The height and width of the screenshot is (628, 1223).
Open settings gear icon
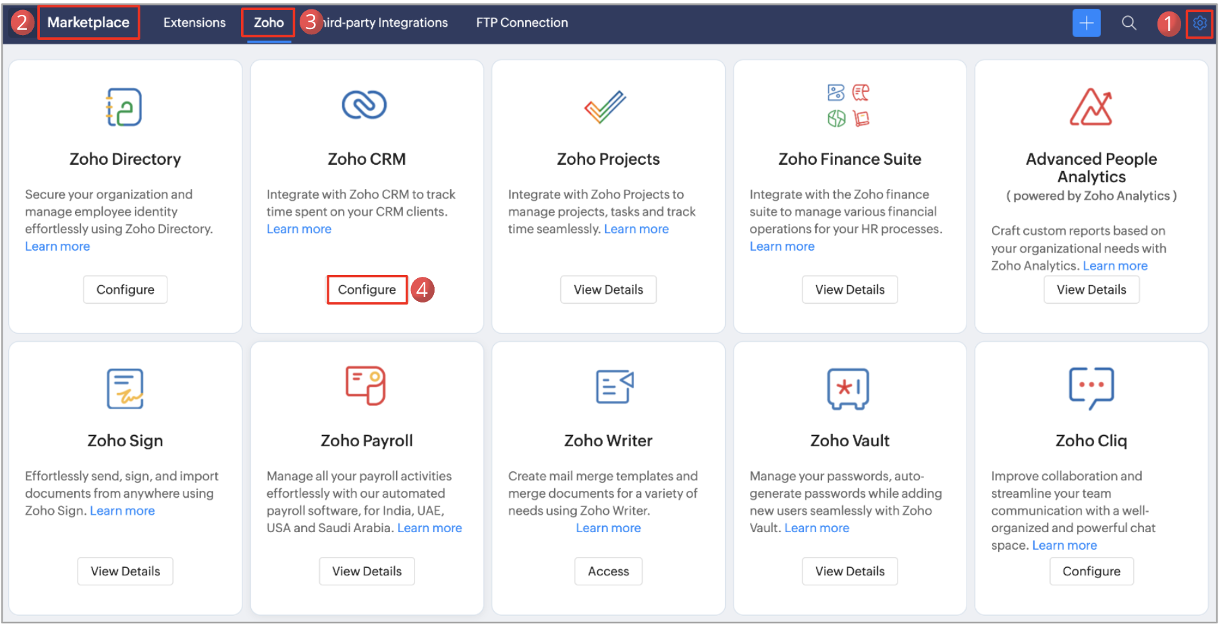[1199, 23]
